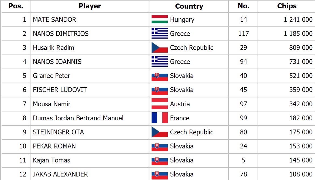Click the No. column header

[x=244, y=6]
